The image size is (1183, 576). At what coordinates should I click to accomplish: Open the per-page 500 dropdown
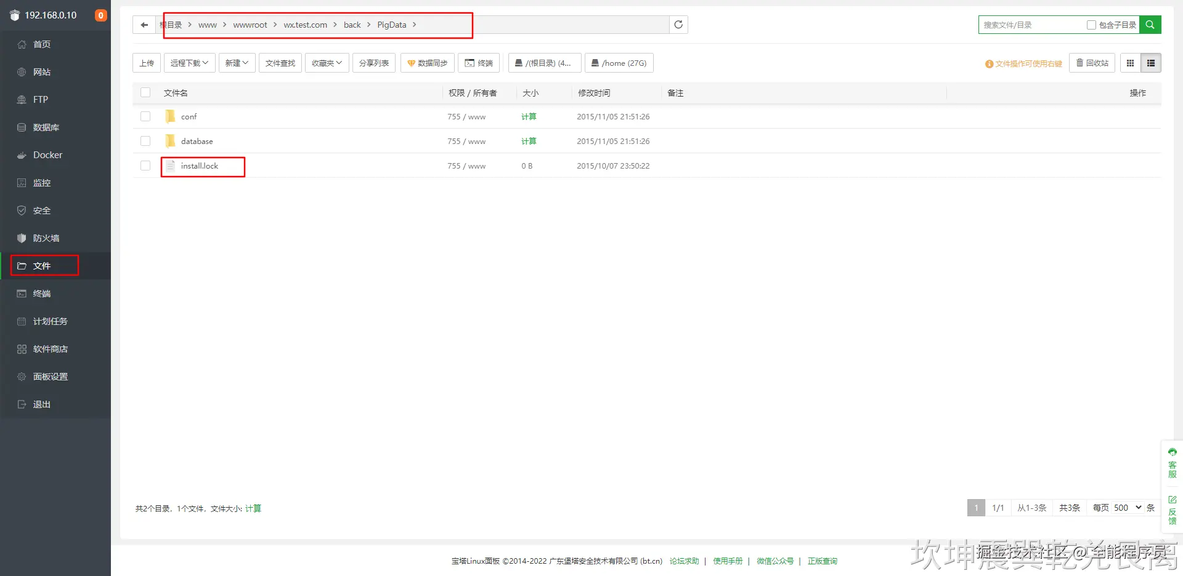point(1128,508)
